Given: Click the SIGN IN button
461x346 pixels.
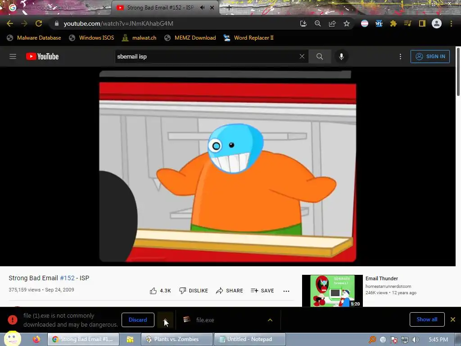Looking at the screenshot, I should pos(430,56).
